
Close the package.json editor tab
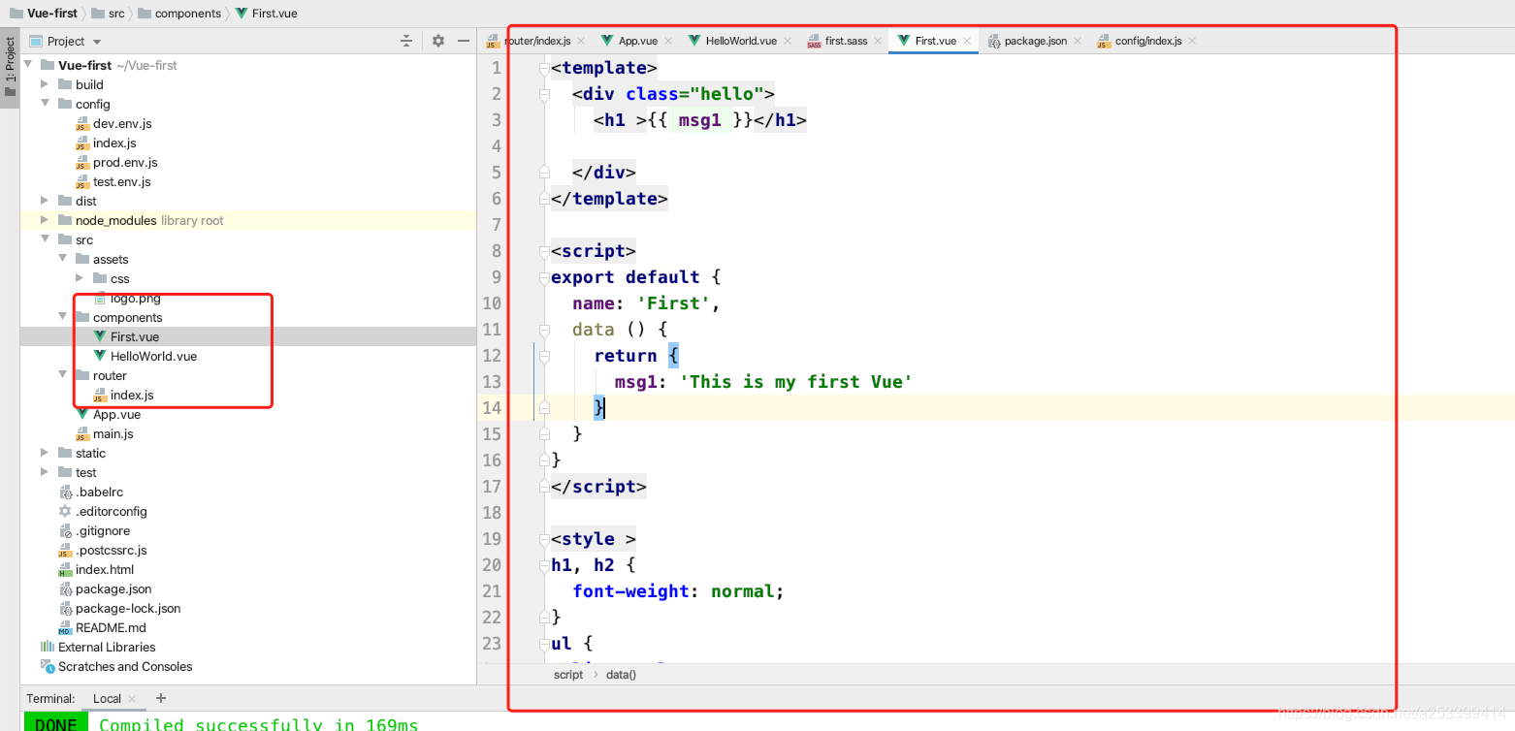(x=1078, y=41)
